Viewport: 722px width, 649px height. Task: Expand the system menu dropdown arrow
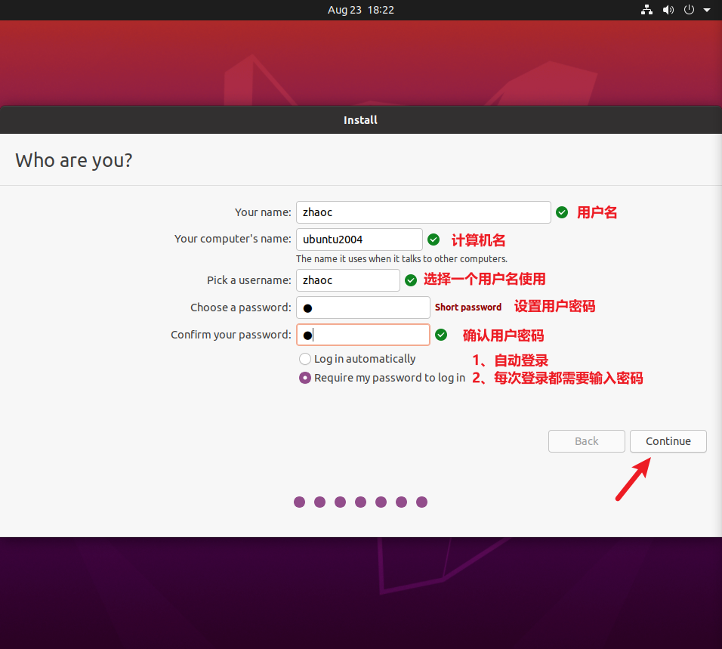point(706,10)
